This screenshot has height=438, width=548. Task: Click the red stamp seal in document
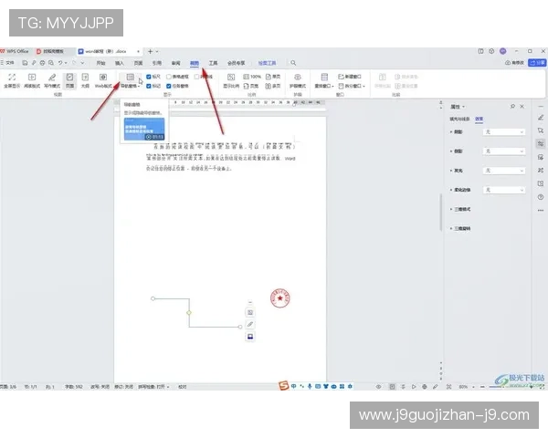279,298
